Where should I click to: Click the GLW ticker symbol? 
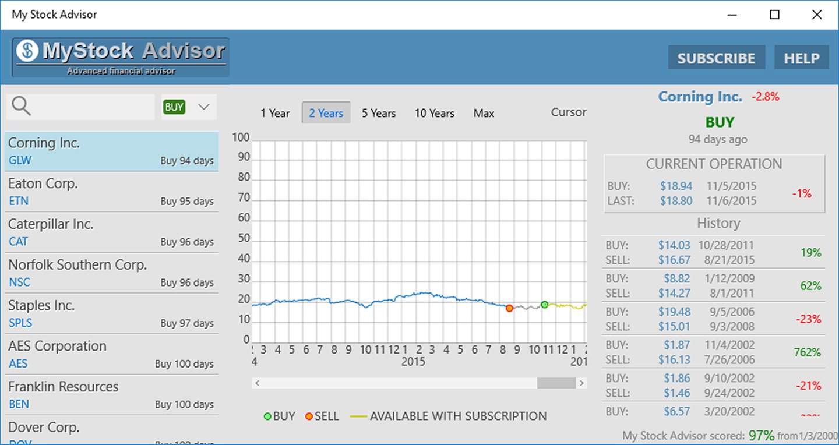(x=20, y=160)
